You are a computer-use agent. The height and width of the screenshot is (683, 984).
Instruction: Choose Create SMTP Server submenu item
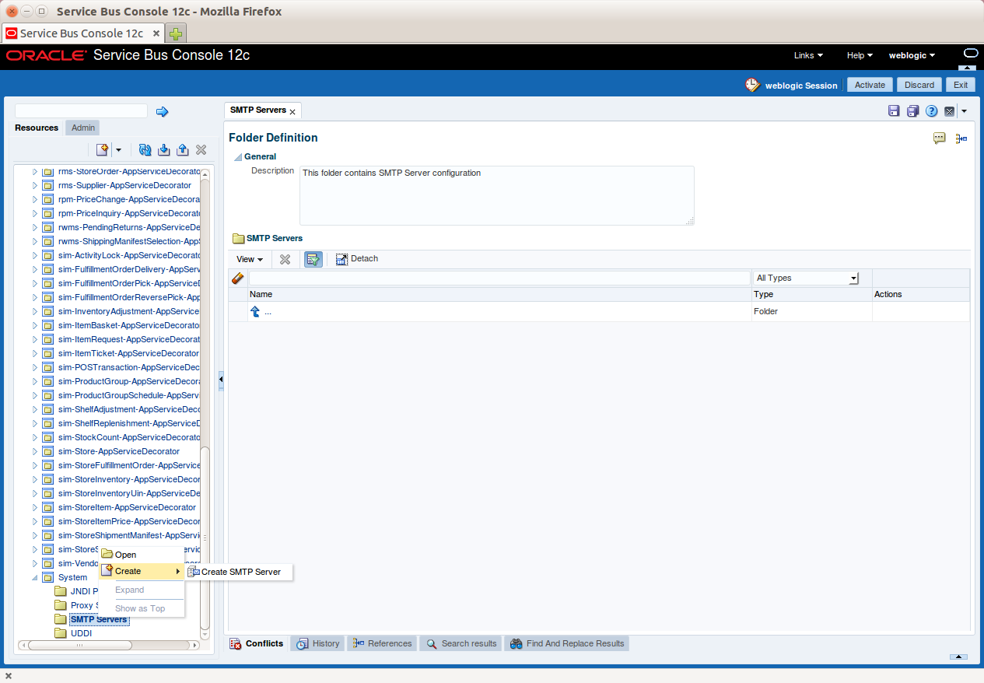(241, 572)
